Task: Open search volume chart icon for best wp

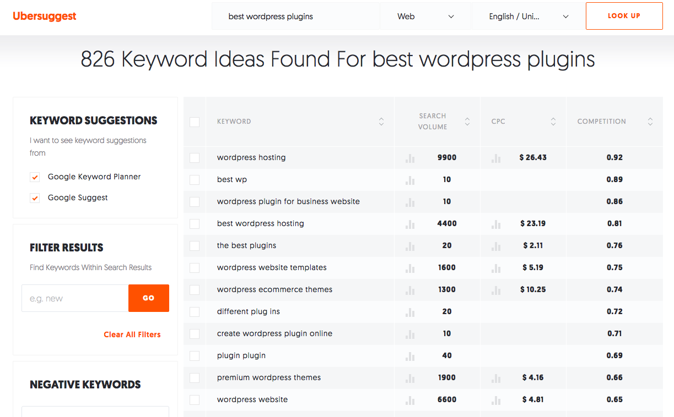Action: click(410, 180)
